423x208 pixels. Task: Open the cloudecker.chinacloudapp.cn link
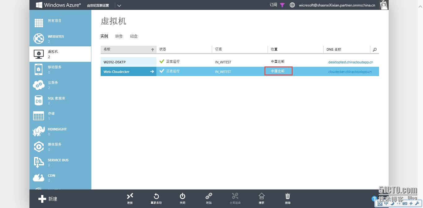click(350, 72)
